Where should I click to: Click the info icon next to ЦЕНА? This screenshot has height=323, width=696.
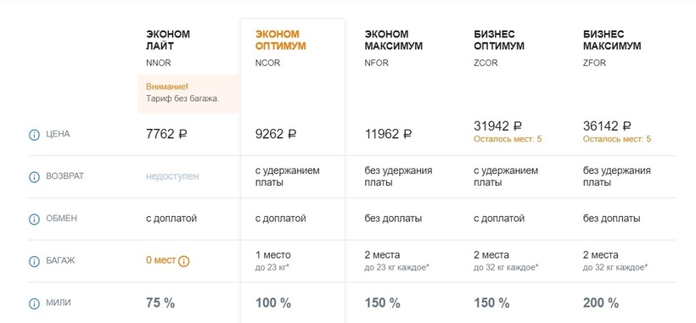tap(34, 135)
